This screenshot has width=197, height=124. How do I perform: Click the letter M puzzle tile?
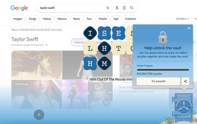coord(104,63)
